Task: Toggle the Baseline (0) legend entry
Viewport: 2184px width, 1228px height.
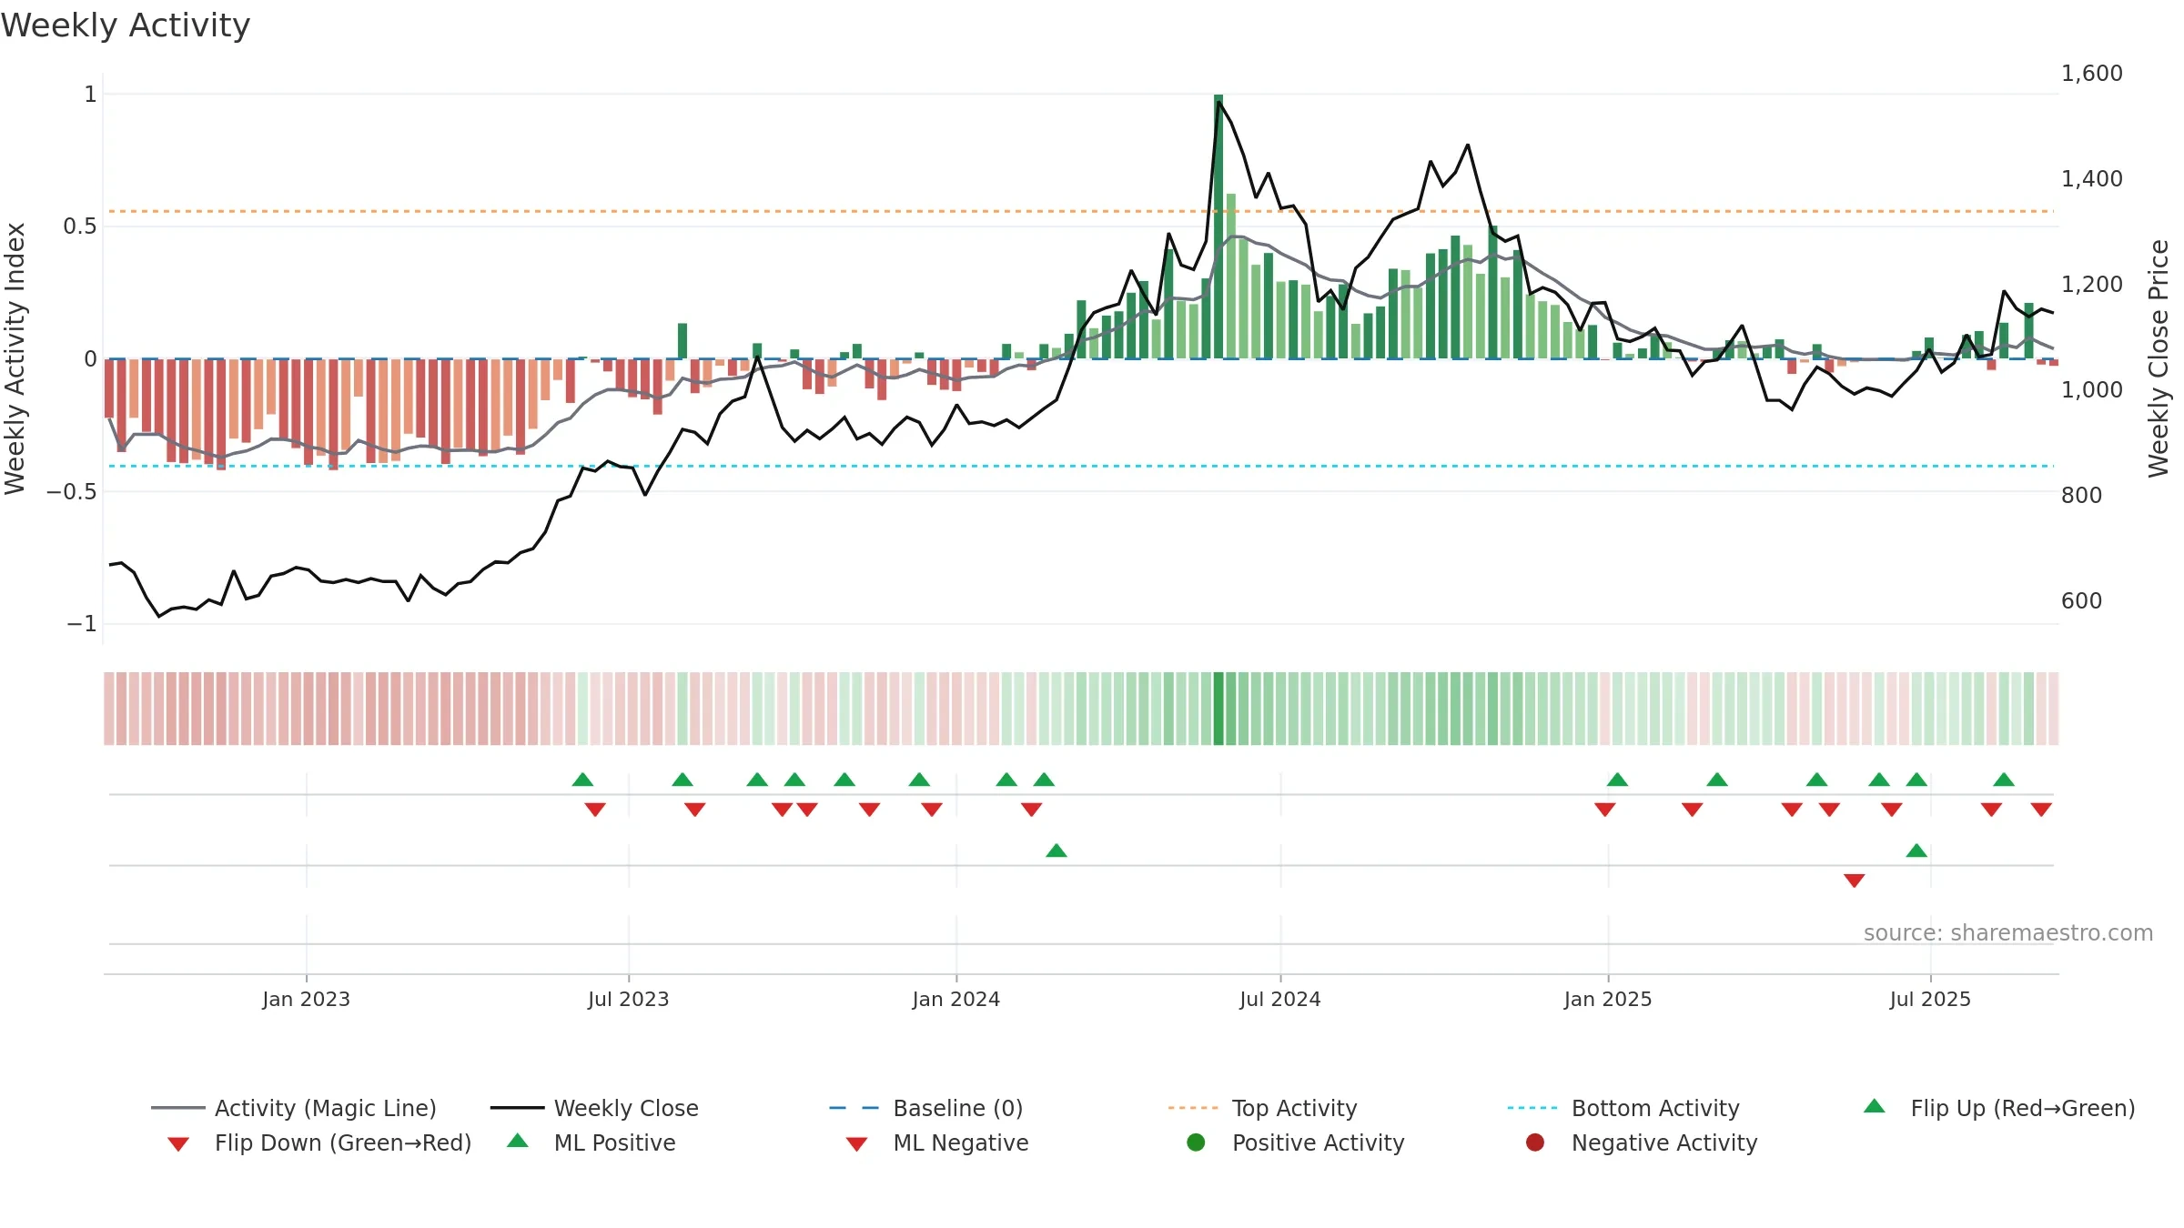Action: [926, 1108]
